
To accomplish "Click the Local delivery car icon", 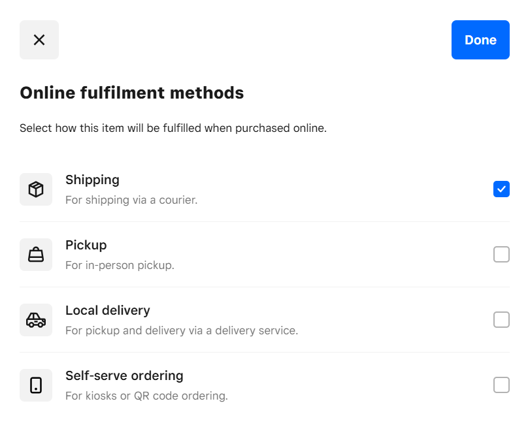I will click(x=36, y=320).
